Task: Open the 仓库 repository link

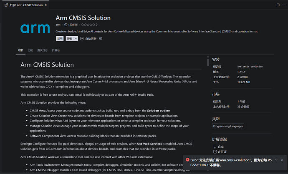Action: coord(221,147)
